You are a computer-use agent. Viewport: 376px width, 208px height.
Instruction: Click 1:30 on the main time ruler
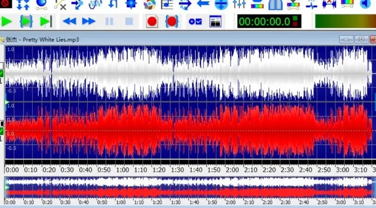[x=178, y=170]
